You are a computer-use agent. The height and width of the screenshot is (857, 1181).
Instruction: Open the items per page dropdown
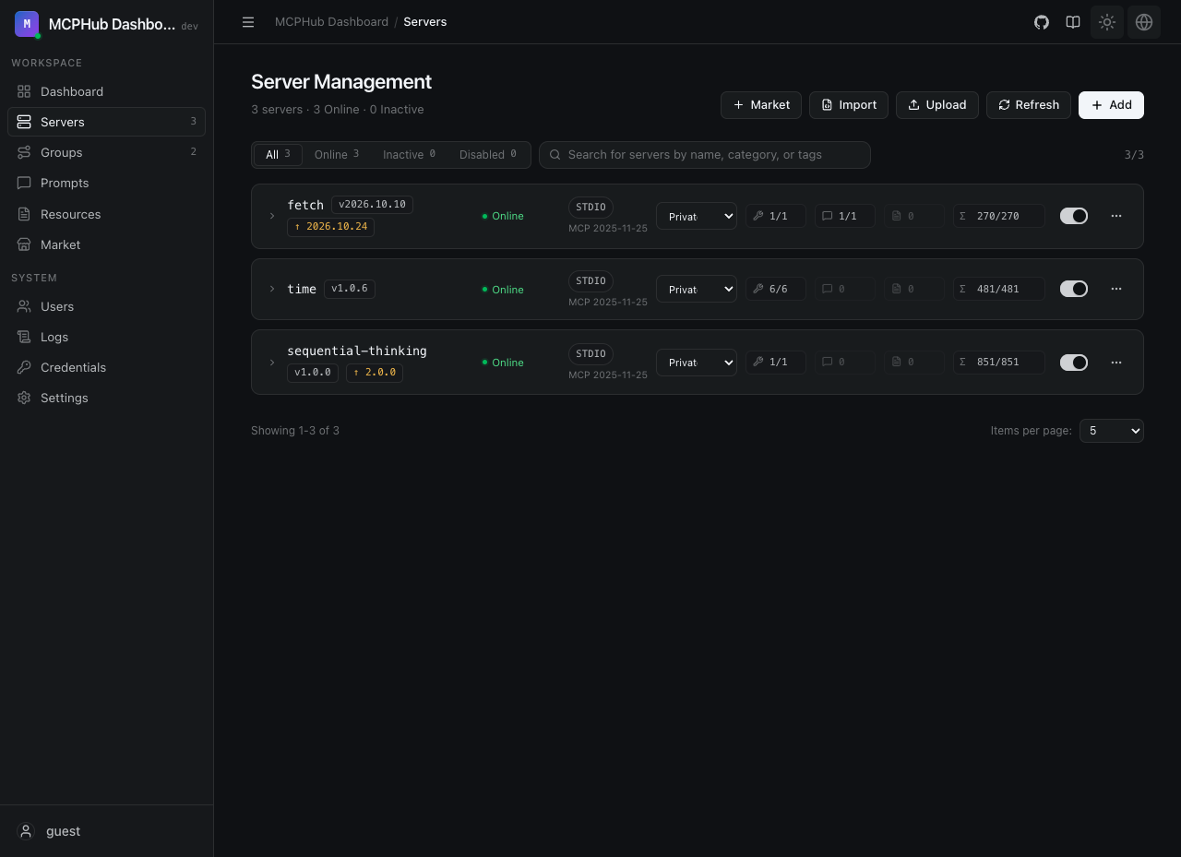click(1112, 431)
